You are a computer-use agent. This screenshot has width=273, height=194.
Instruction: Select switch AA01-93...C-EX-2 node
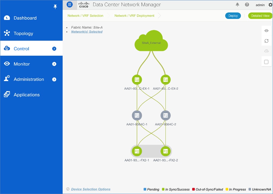coord(165,80)
